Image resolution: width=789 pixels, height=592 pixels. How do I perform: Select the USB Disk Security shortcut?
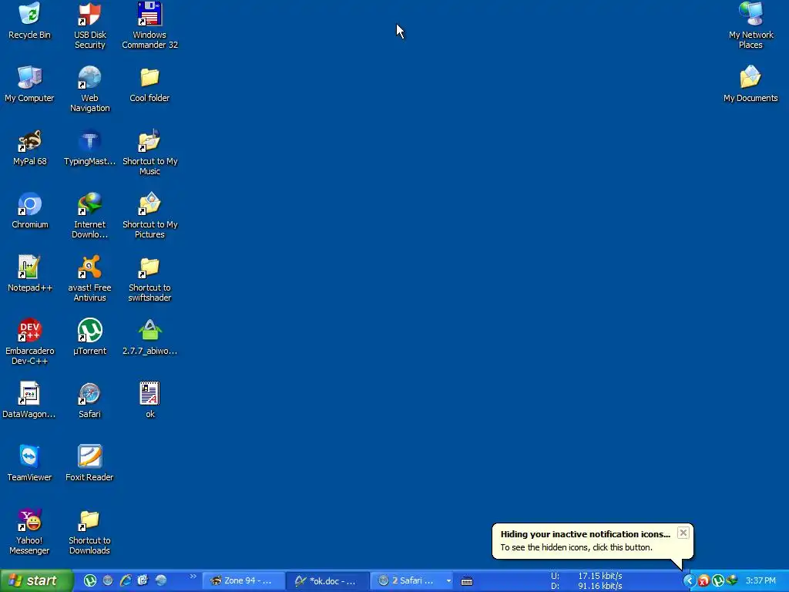[x=89, y=25]
